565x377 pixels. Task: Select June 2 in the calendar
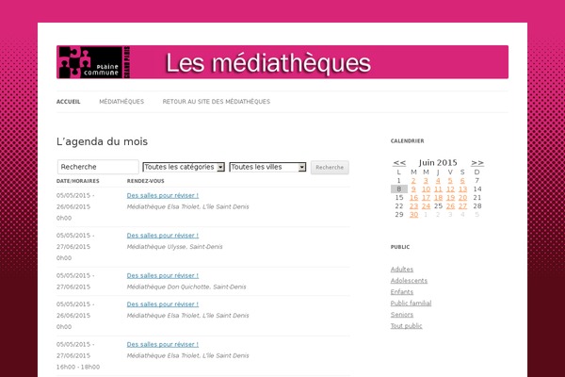tap(413, 181)
